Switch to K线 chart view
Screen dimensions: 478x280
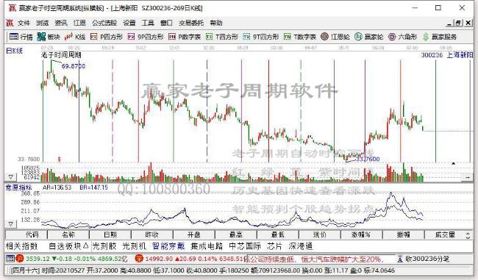75,37
